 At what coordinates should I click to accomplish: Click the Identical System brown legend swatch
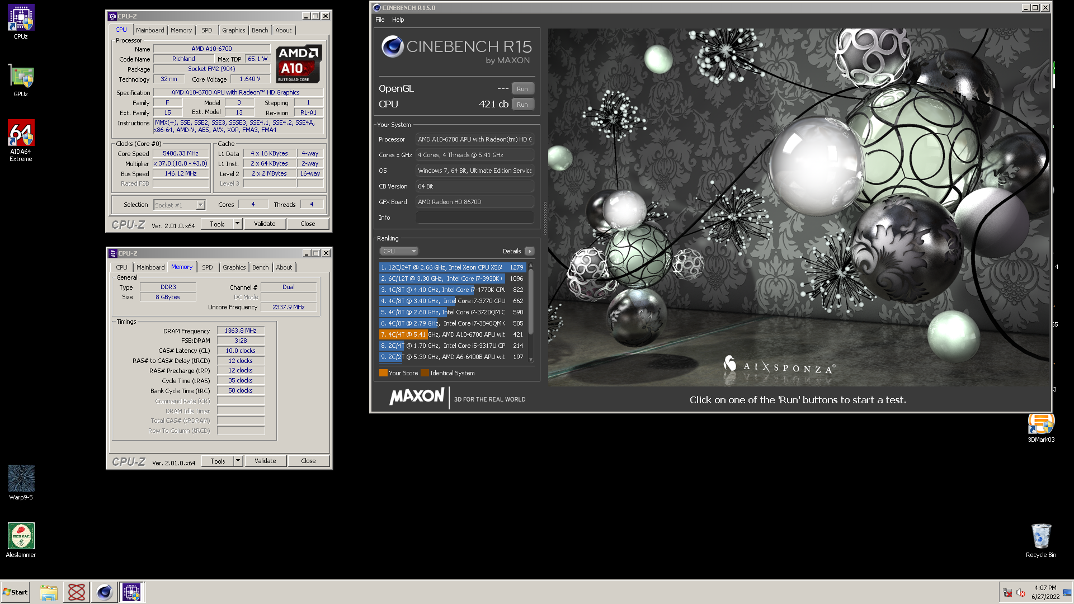pos(425,373)
